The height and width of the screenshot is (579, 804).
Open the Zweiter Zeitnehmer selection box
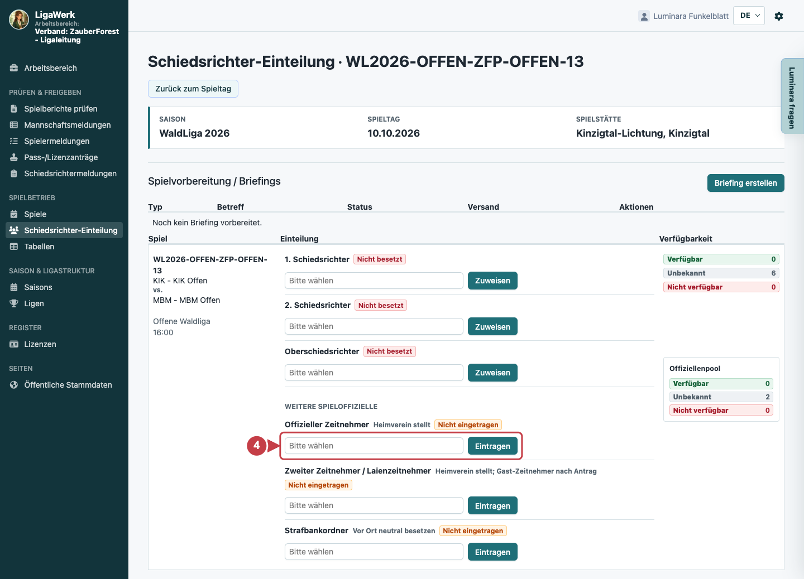(374, 505)
